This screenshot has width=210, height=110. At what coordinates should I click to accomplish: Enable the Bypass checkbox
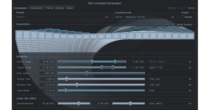(x=183, y=17)
